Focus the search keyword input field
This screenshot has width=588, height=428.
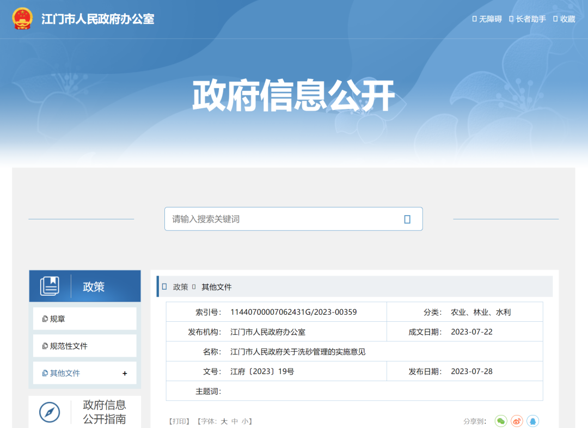pos(283,219)
